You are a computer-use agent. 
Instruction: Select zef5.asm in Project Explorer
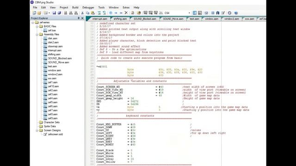point(53,102)
